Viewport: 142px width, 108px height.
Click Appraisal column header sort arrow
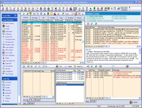click(x=83, y=21)
